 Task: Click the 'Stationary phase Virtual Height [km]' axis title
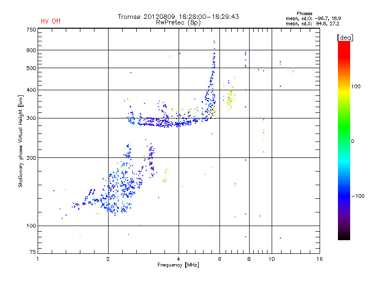click(x=21, y=141)
